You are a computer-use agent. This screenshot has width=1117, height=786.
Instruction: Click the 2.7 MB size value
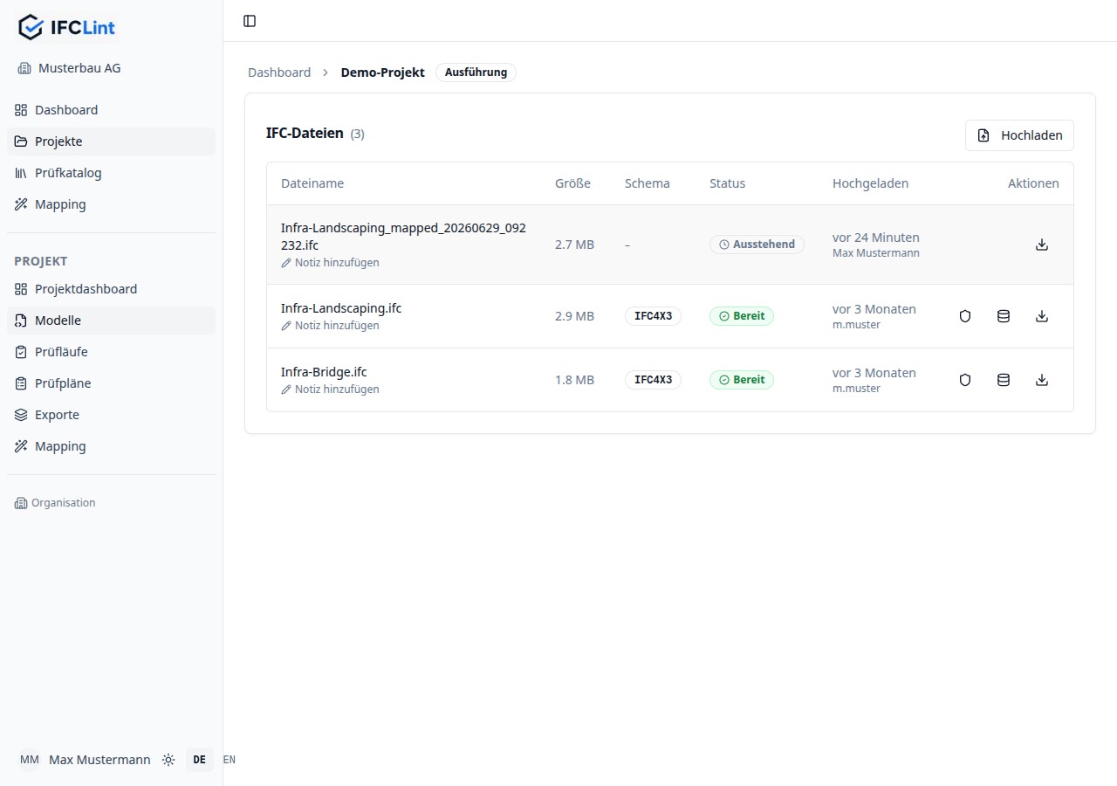pos(574,245)
